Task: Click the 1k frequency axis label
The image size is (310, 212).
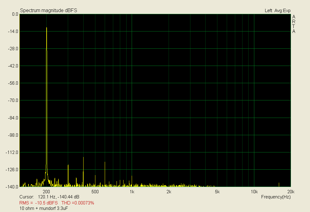Action: click(x=132, y=192)
